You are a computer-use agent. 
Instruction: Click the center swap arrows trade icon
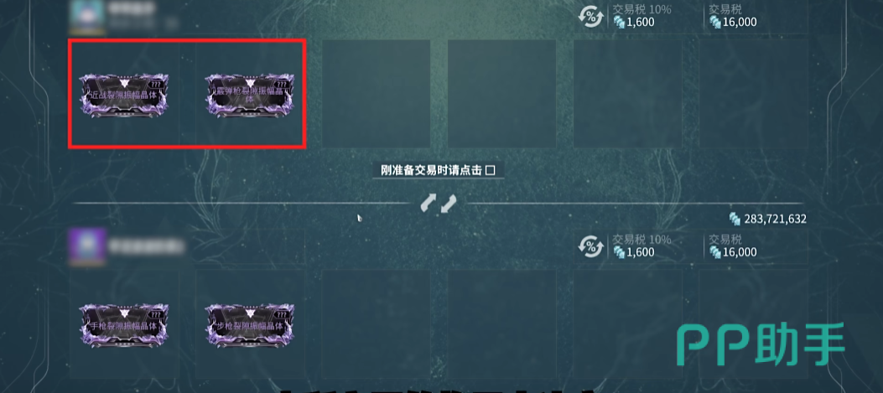438,204
